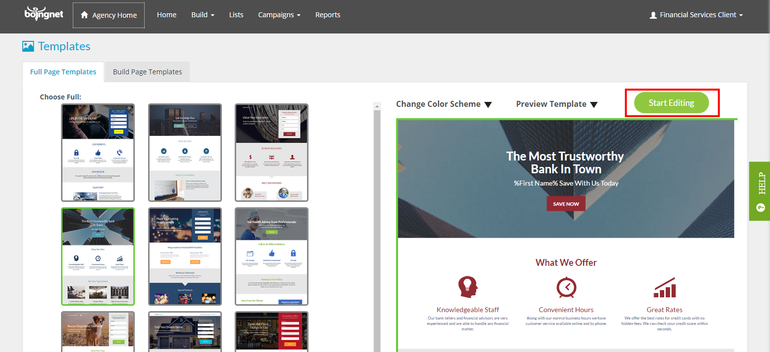Switch to the Full Page Templates tab
This screenshot has height=352, width=770.
tap(63, 72)
